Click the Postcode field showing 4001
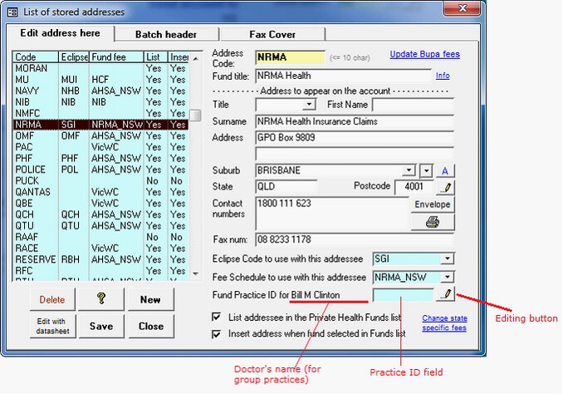The width and height of the screenshot is (563, 394). [414, 186]
